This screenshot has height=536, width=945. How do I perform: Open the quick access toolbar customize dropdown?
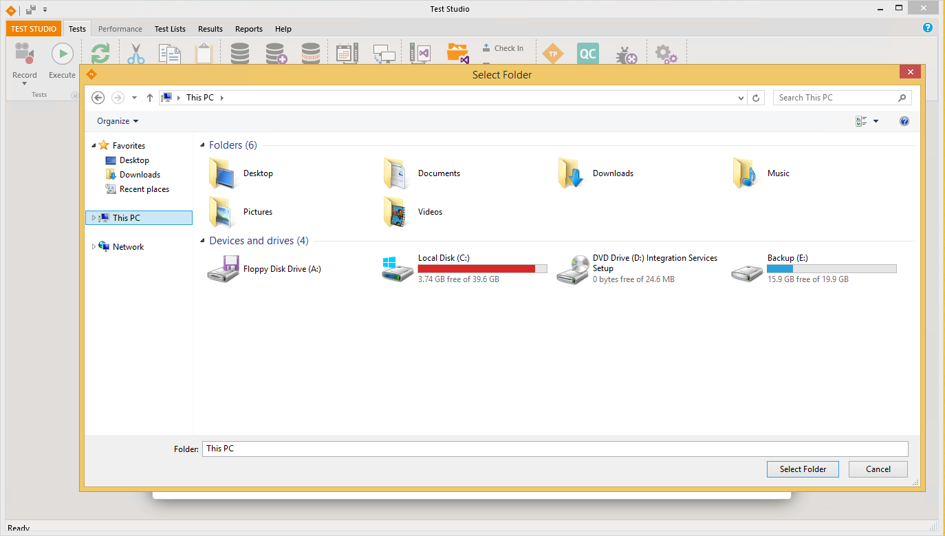[x=45, y=10]
